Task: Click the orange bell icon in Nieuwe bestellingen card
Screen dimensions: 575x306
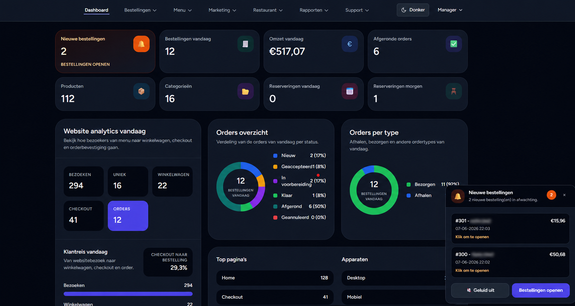Action: (141, 44)
